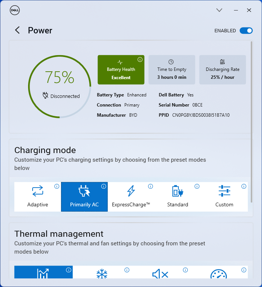Show info for the Optimized thermal mode
262x287 pixels.
(69, 270)
